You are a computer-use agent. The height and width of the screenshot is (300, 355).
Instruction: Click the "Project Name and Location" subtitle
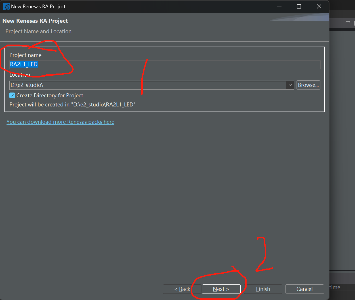click(x=38, y=31)
